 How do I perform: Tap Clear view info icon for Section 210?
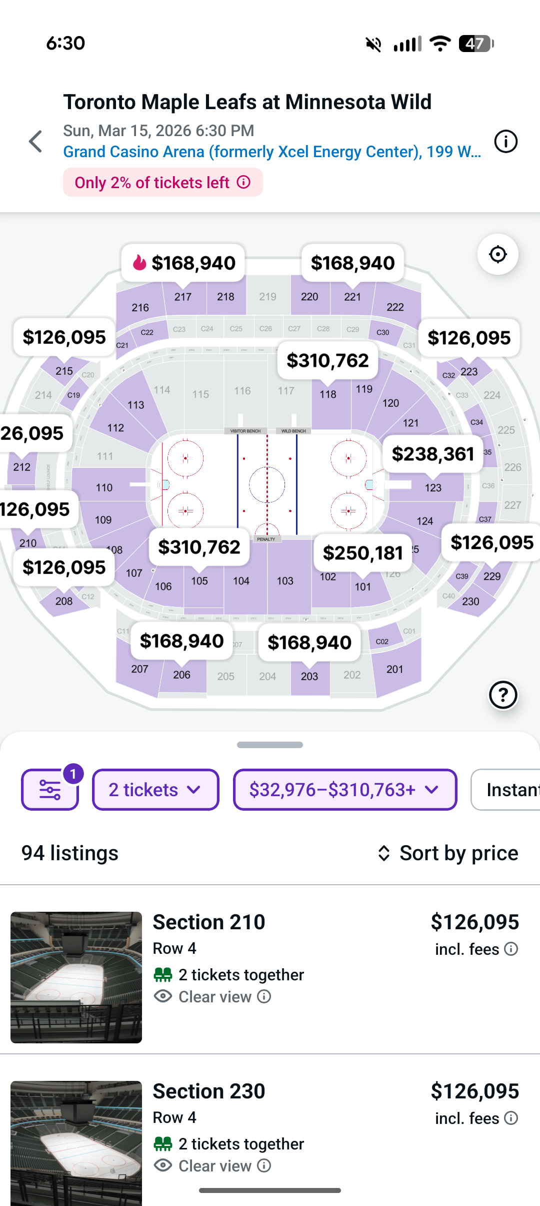264,996
